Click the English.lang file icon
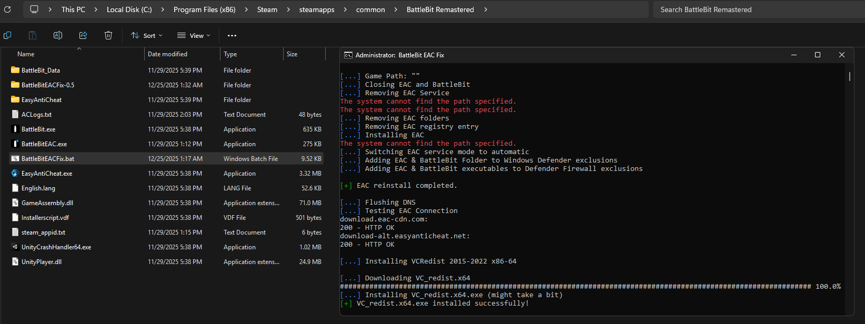The width and height of the screenshot is (865, 324). click(x=15, y=188)
